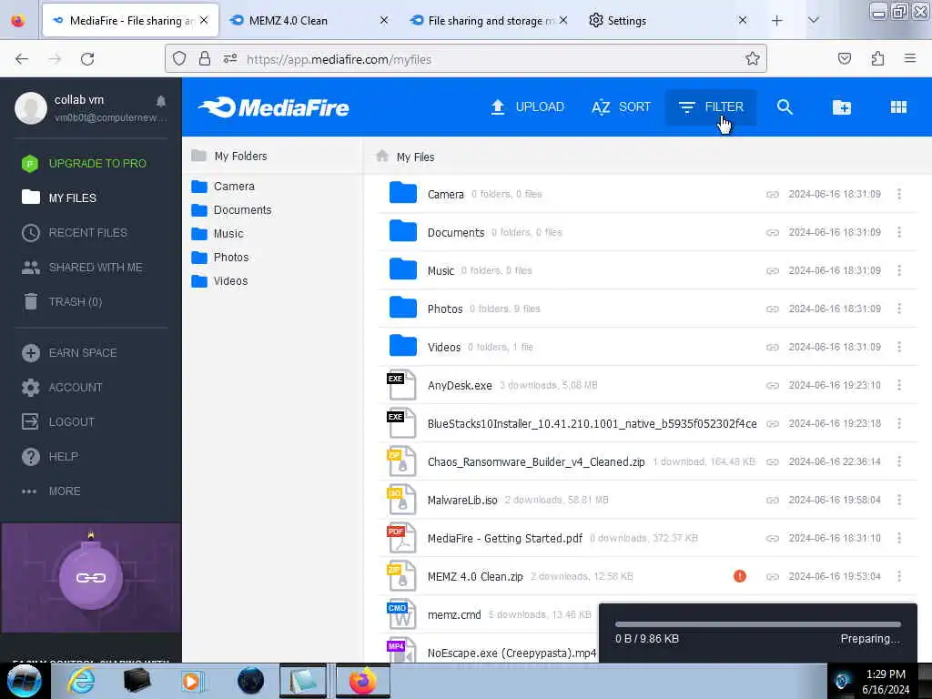Click LOGOUT in sidebar
Image resolution: width=932 pixels, height=699 pixels.
coord(58,422)
